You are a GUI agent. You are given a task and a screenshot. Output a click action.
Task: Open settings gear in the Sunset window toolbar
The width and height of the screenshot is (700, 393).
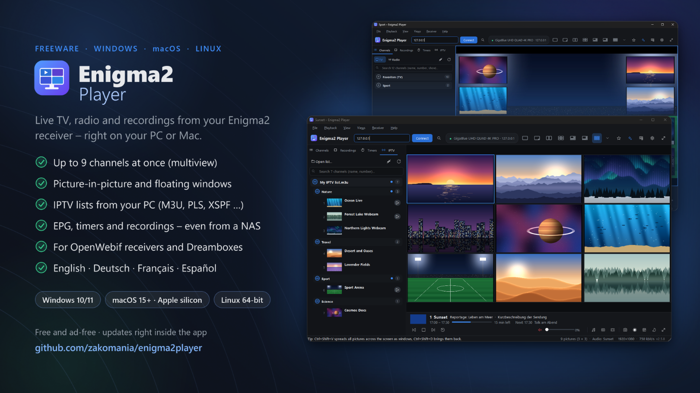(x=652, y=138)
